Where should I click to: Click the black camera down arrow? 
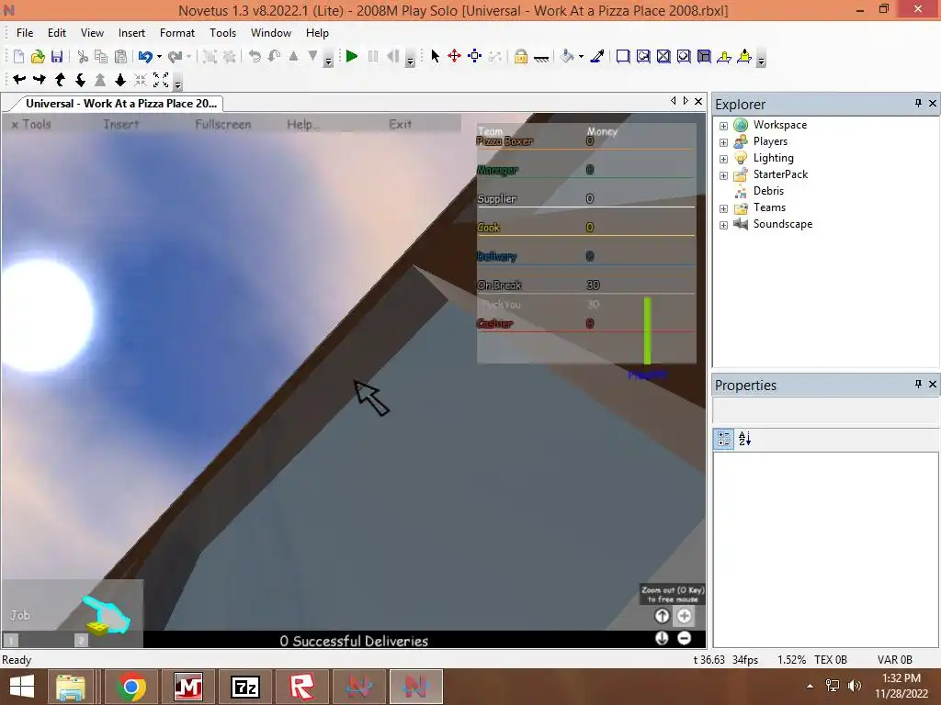(x=120, y=79)
